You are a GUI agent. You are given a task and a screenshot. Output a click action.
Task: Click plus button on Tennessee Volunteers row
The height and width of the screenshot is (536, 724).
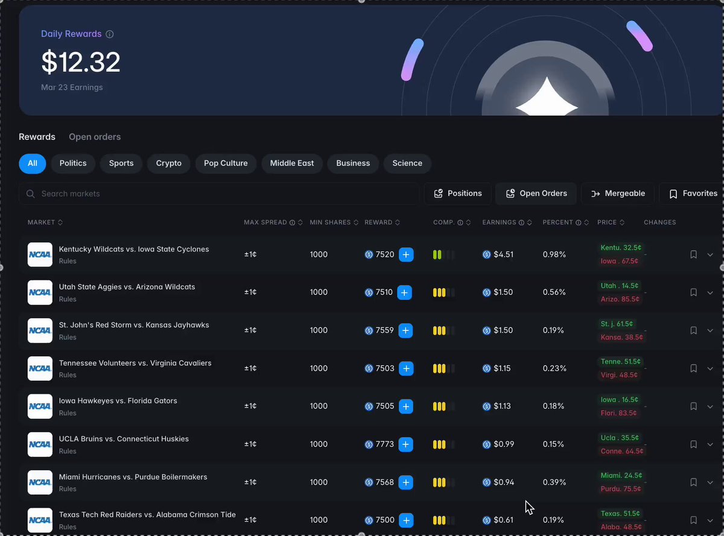coord(406,368)
